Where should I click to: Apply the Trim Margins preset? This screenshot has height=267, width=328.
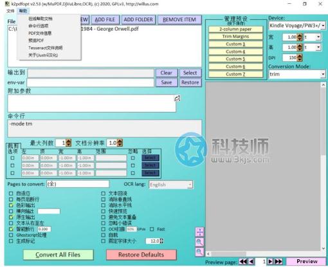pyautogui.click(x=235, y=37)
